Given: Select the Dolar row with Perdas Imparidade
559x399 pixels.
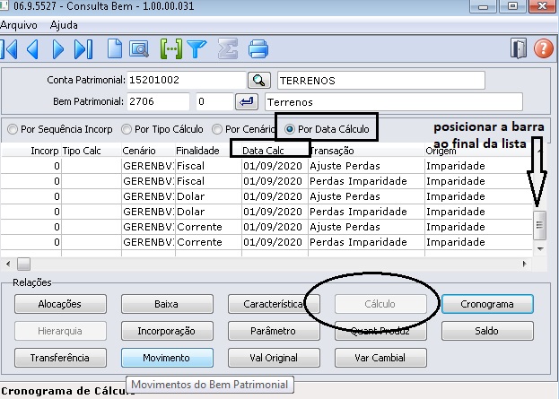Looking at the screenshot, I should click(266, 212).
